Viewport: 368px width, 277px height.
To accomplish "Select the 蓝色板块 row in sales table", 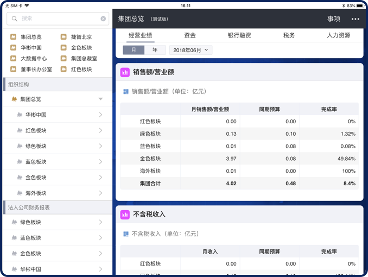I will point(239,146).
